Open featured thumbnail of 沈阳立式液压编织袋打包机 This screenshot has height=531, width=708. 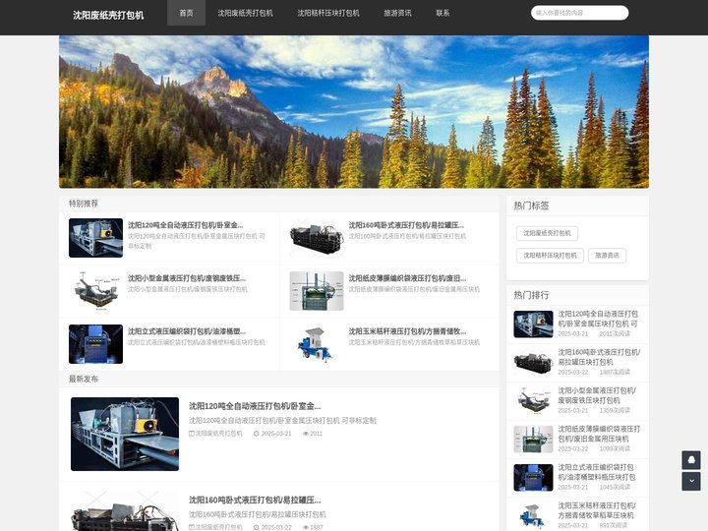pos(95,344)
